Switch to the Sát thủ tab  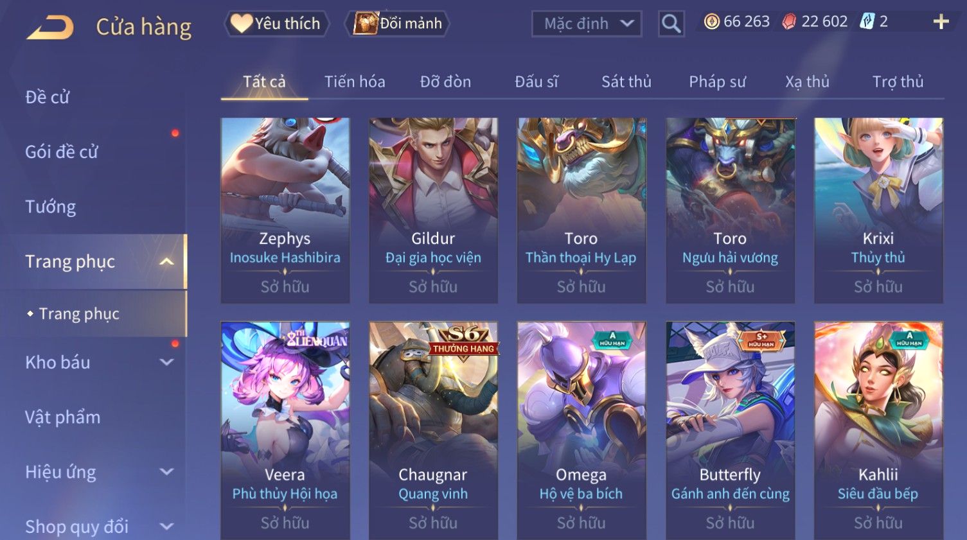coord(626,82)
